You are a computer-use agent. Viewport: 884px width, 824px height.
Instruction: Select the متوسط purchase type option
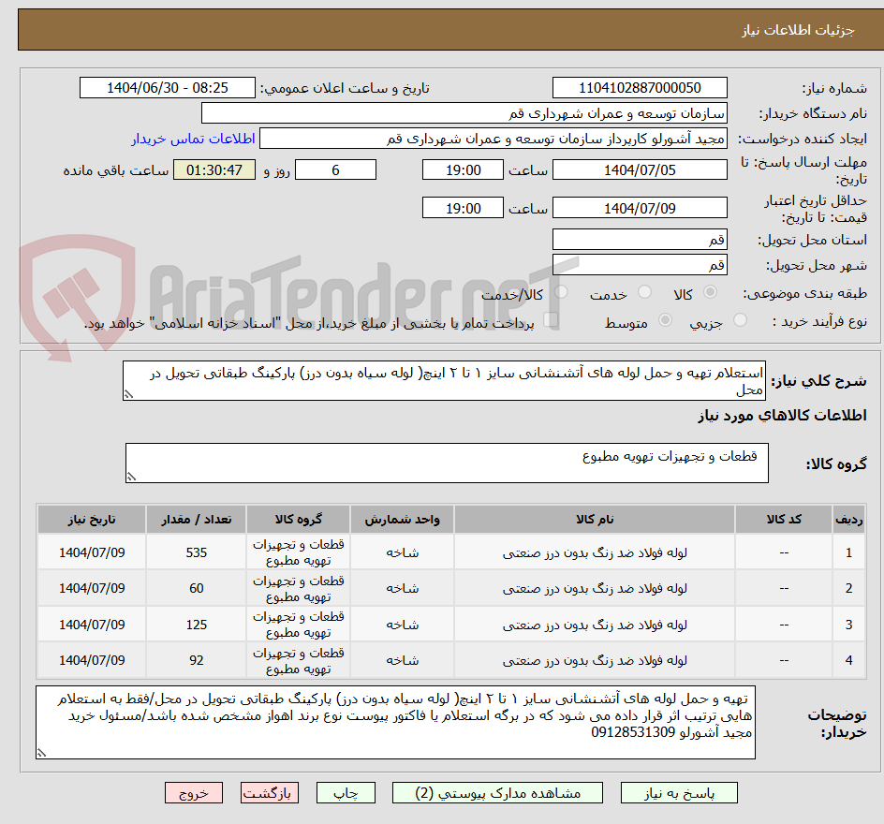(665, 319)
